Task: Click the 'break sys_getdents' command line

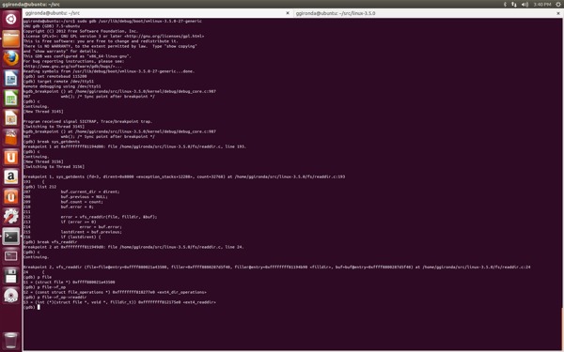Action: [x=52, y=142]
